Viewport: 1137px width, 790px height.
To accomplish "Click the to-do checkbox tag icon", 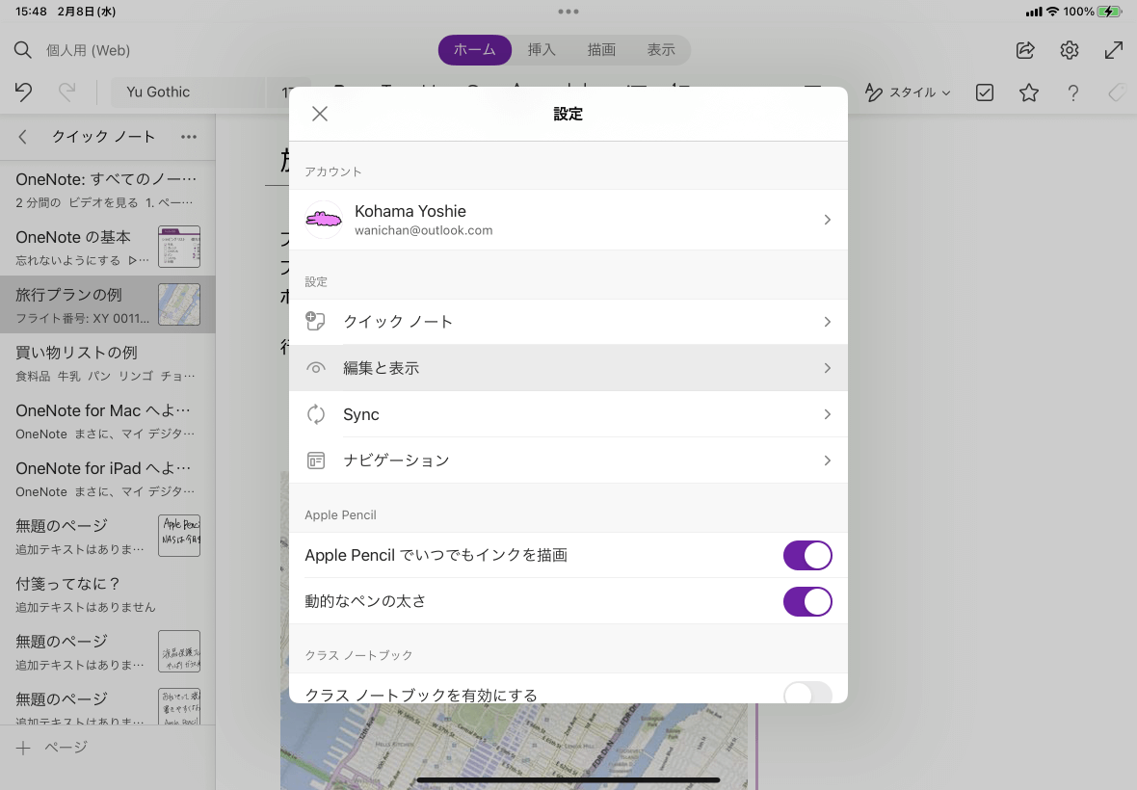I will point(985,92).
